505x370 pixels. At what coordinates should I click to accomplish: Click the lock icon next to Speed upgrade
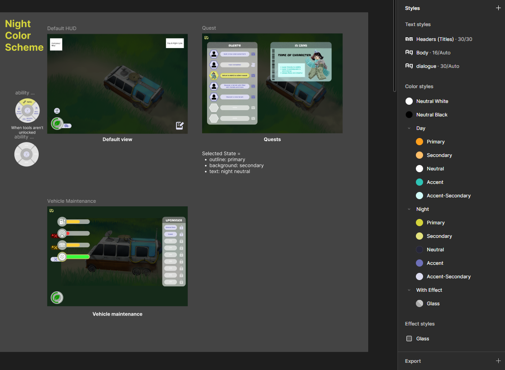[181, 234]
